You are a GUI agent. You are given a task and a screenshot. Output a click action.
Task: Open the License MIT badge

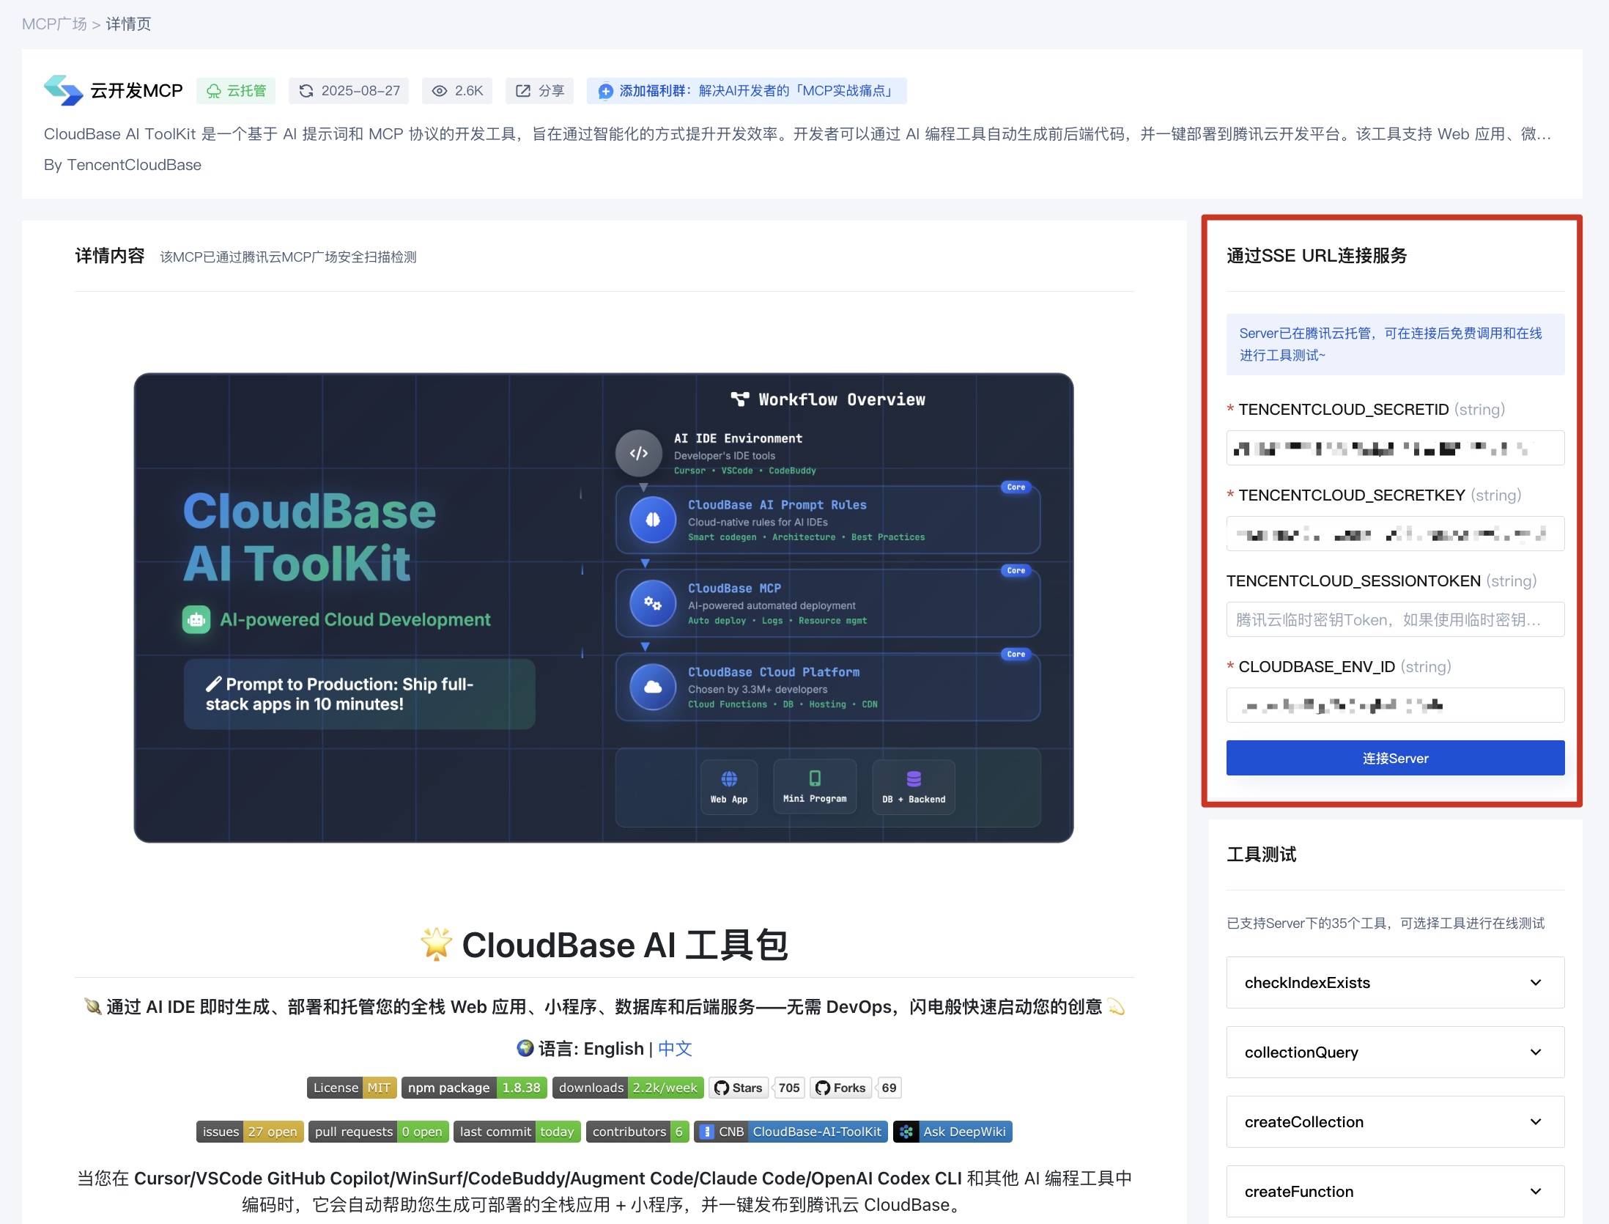pos(352,1088)
